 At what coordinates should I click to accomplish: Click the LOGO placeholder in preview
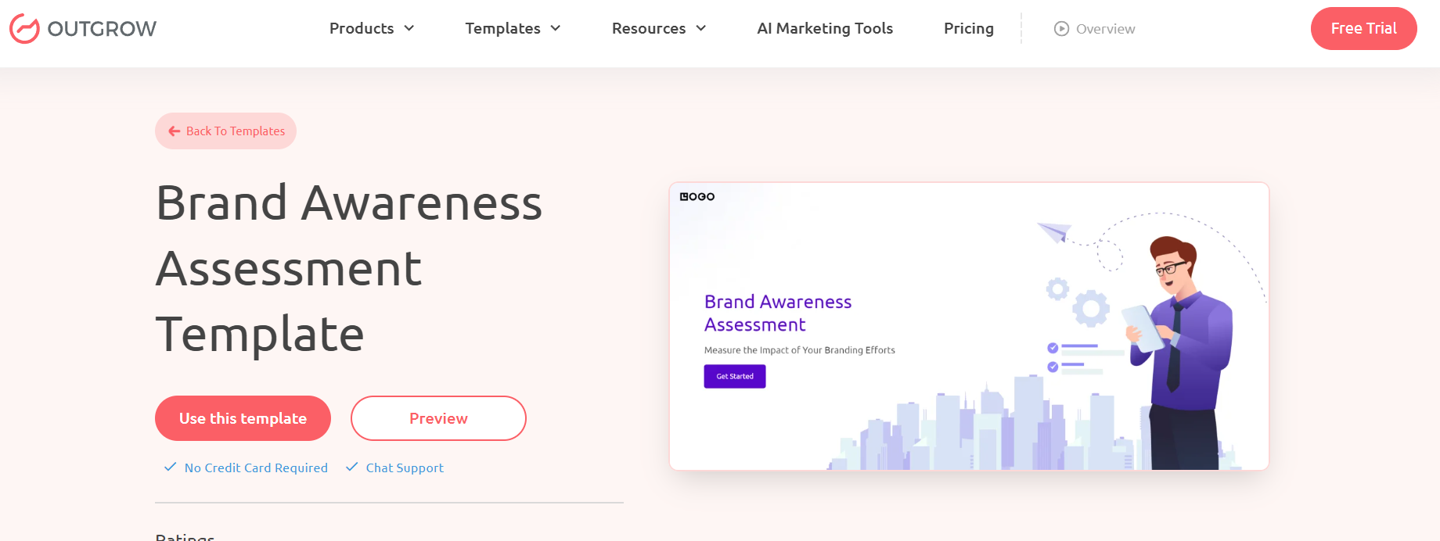tap(697, 197)
